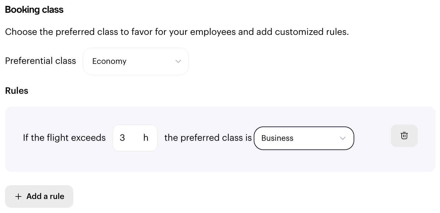Screen dimensions: 440x213
Task: Click the Rules section heading
Action: pos(17,91)
